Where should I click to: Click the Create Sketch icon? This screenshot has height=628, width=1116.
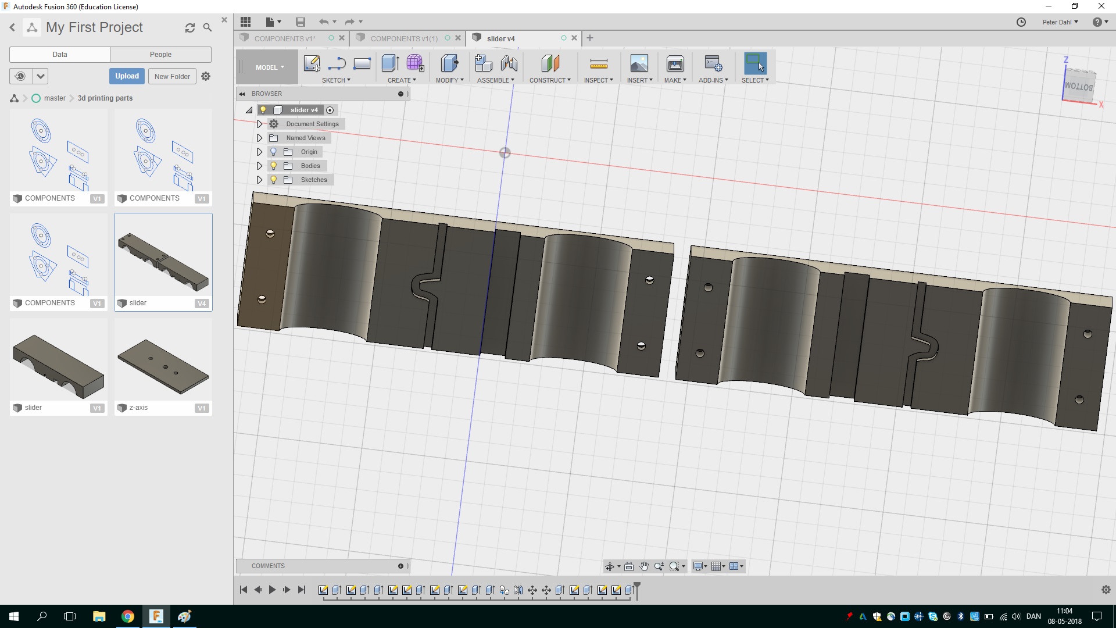coord(312,63)
